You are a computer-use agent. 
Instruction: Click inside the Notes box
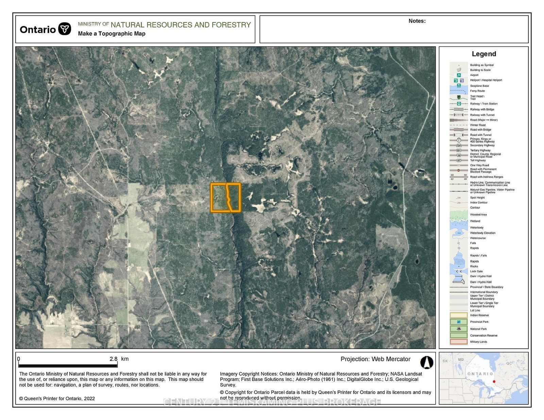(x=394, y=32)
